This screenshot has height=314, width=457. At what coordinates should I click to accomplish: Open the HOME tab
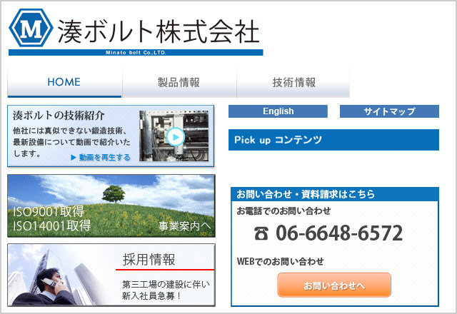click(x=64, y=82)
